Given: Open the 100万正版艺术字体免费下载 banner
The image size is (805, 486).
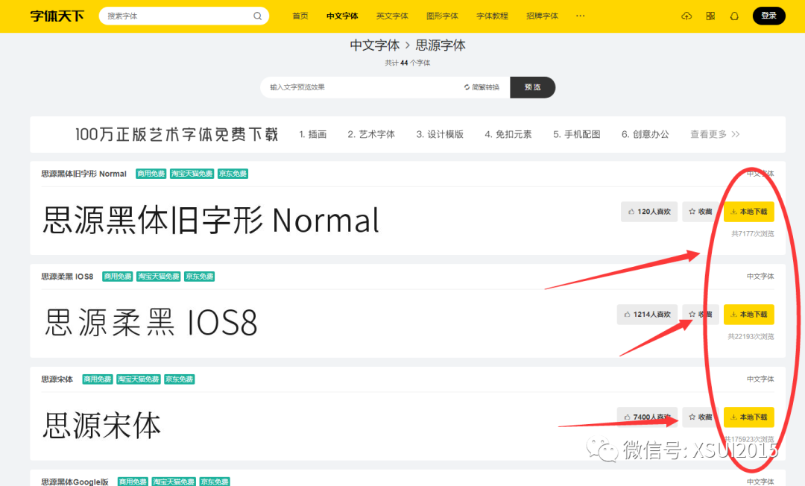Looking at the screenshot, I should pos(177,134).
